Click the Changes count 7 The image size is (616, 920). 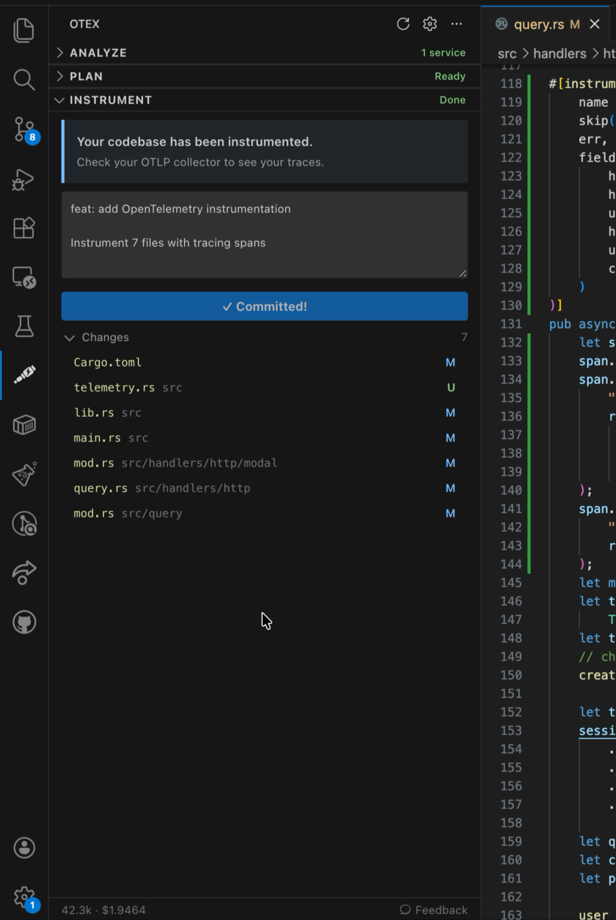click(464, 337)
